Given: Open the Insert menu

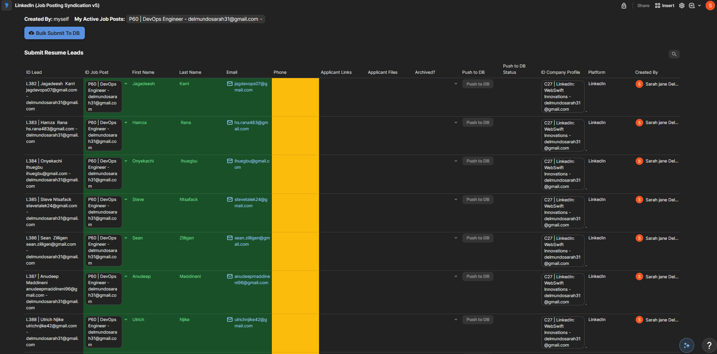Looking at the screenshot, I should 665,5.
